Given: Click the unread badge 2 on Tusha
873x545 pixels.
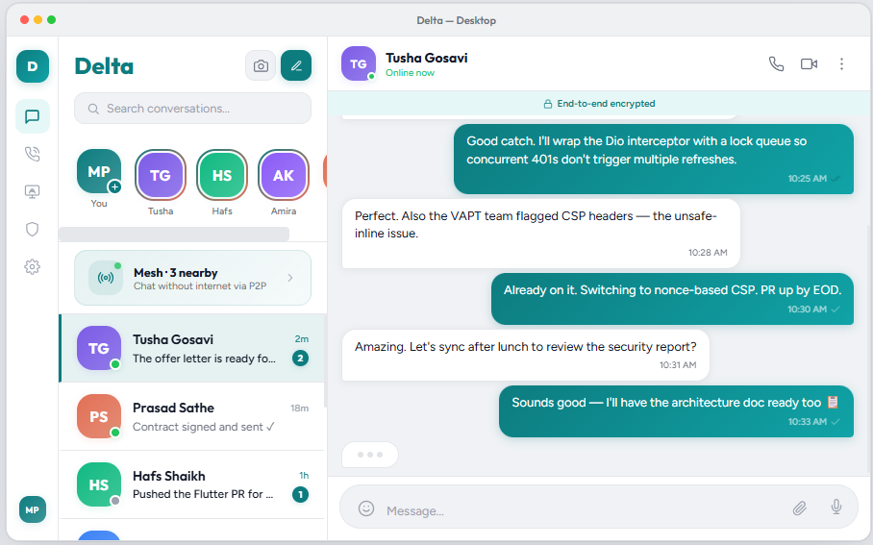Looking at the screenshot, I should pyautogui.click(x=301, y=359).
